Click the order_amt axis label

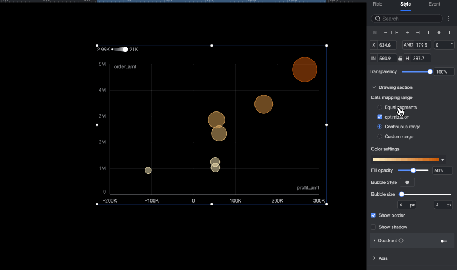click(x=125, y=66)
